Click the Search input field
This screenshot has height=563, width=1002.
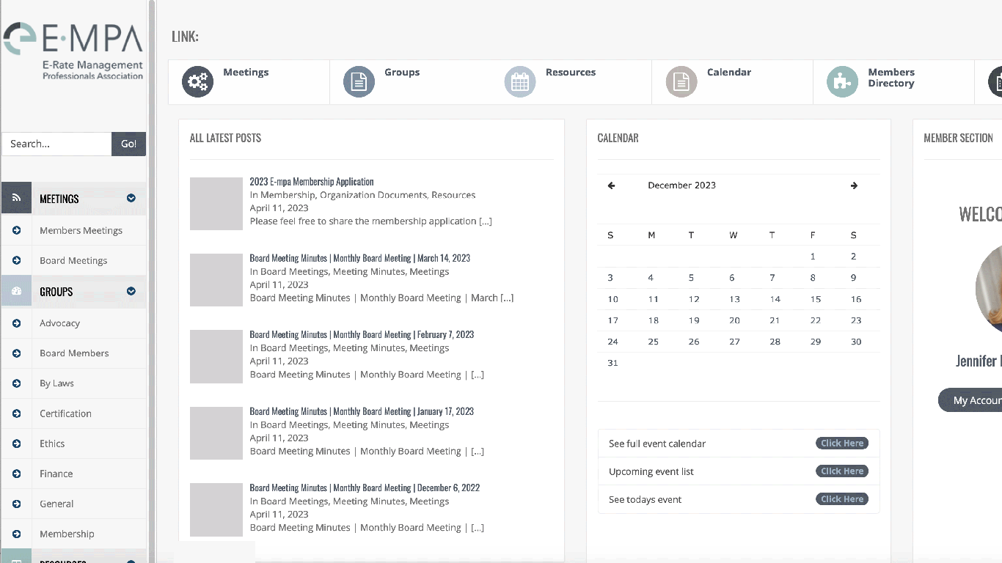coord(56,144)
